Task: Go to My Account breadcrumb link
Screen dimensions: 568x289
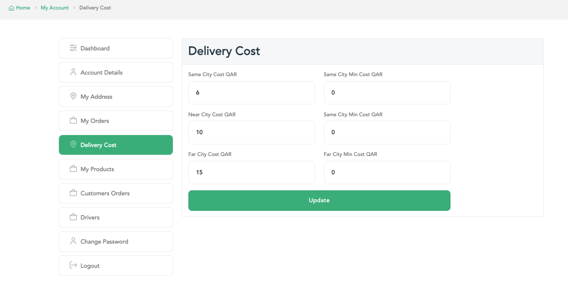Action: [x=54, y=8]
